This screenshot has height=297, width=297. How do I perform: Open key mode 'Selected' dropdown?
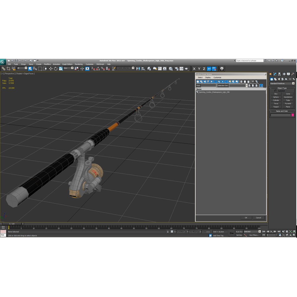(260, 232)
